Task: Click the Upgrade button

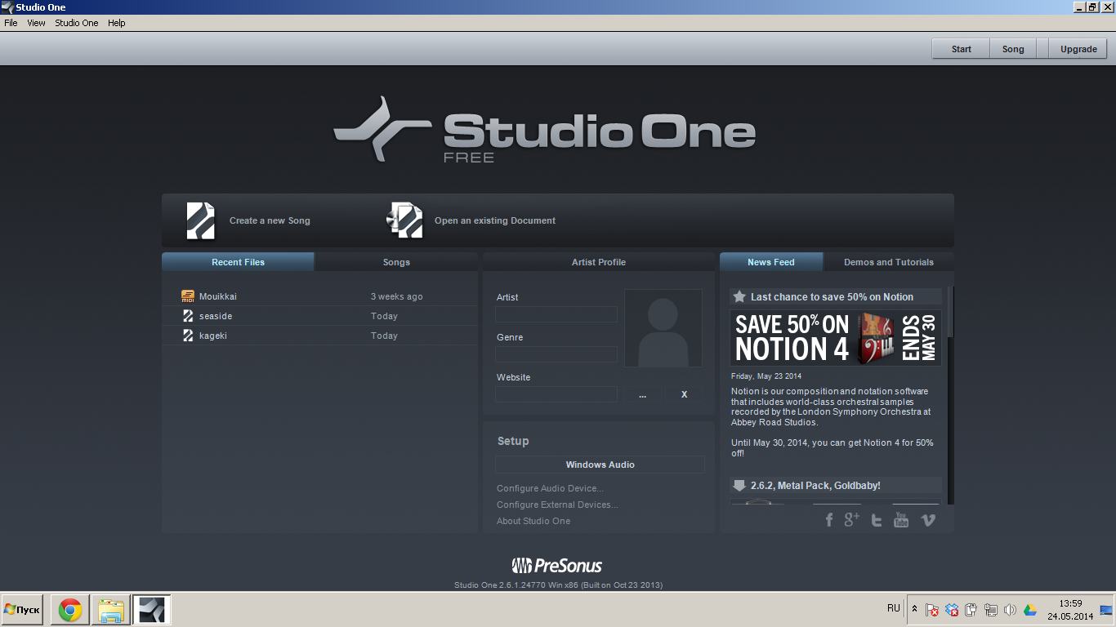Action: tap(1078, 49)
